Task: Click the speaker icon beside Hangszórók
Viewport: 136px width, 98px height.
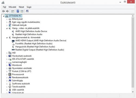Action: click(13, 47)
